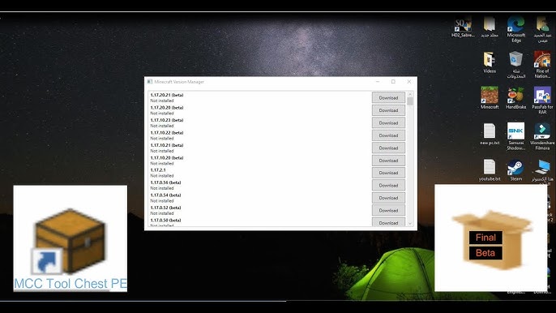Select the youtube.txt file icon

pos(490,170)
